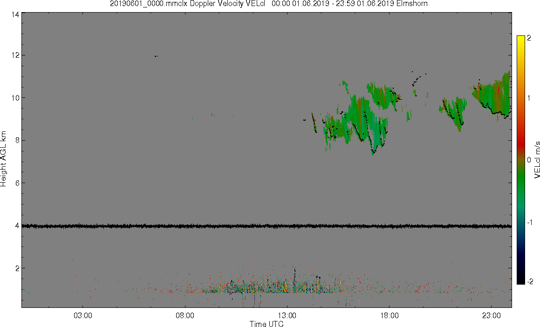This screenshot has height=327, width=540.
Task: Click the height tick label 4
Action: [17, 226]
